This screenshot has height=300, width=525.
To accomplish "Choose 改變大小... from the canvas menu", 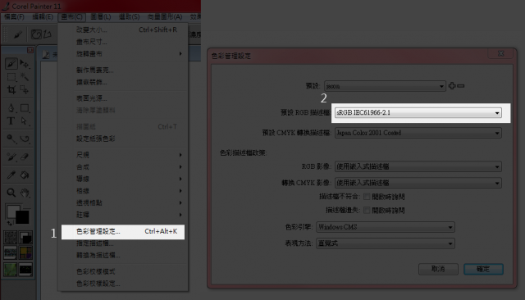I will pyautogui.click(x=123, y=30).
